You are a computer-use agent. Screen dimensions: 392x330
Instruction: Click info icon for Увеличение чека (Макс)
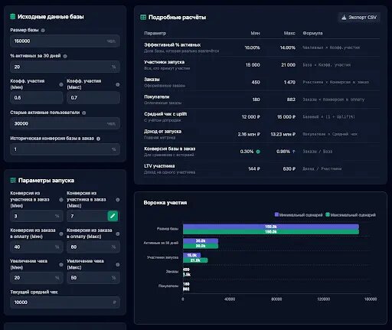(118, 264)
